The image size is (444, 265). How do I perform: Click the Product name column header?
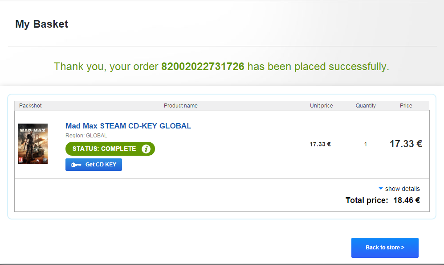click(x=181, y=106)
